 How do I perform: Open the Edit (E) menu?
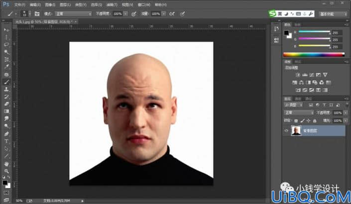(35, 4)
